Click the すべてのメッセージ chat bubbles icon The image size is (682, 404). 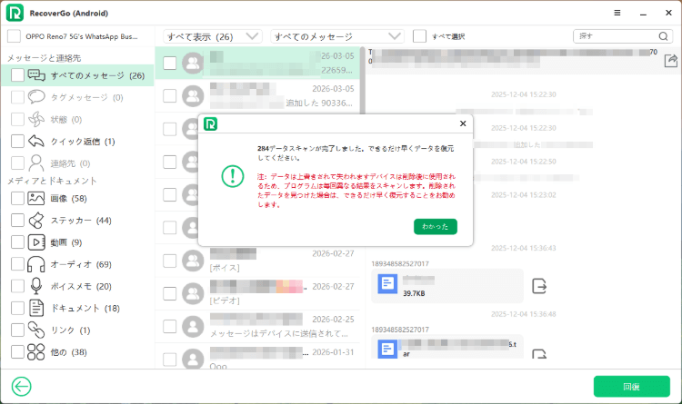click(x=36, y=75)
